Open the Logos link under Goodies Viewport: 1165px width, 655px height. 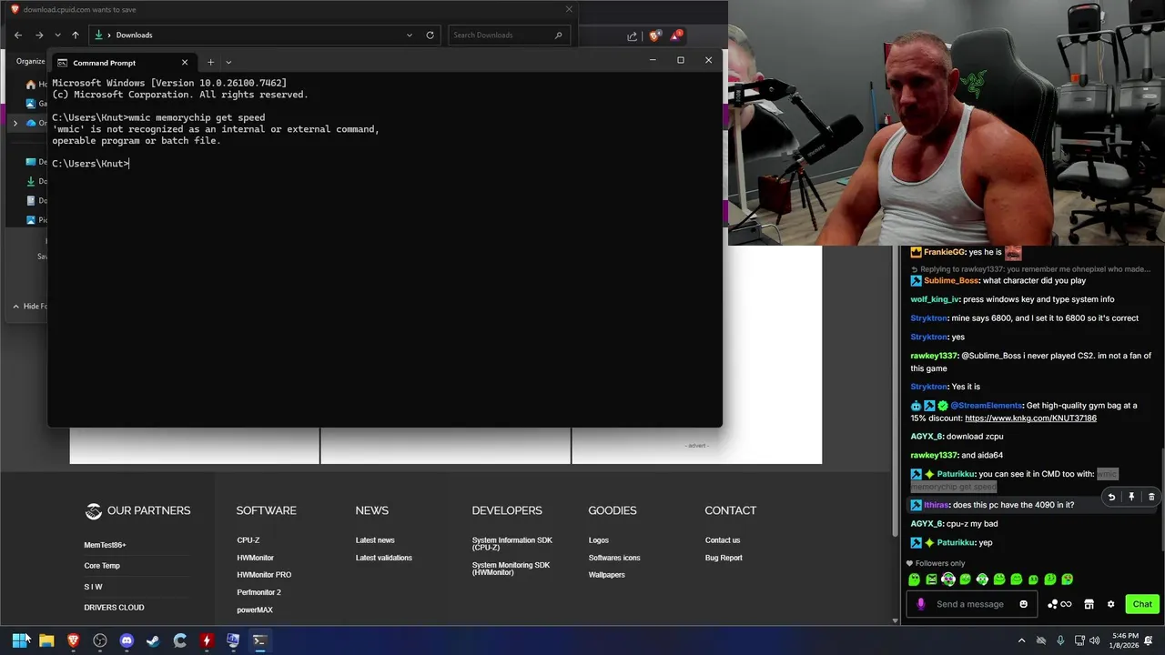pos(598,540)
